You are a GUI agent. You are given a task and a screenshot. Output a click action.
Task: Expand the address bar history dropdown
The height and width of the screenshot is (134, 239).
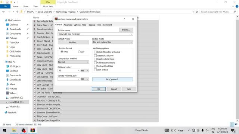coord(193,12)
